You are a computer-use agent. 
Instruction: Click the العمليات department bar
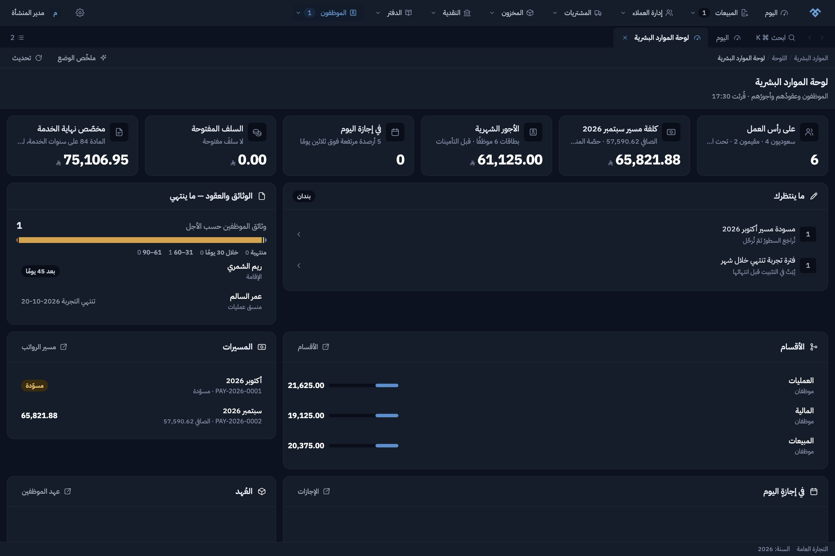click(364, 385)
